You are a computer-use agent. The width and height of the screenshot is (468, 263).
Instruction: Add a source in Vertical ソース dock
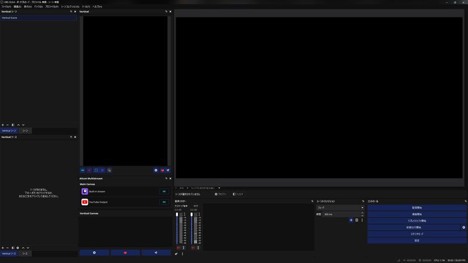3,248
